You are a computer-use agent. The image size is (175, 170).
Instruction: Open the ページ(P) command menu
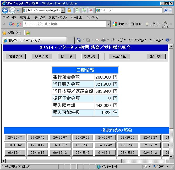[x=118, y=40]
